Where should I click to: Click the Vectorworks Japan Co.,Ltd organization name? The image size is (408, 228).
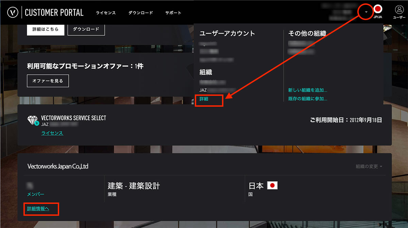58,166
